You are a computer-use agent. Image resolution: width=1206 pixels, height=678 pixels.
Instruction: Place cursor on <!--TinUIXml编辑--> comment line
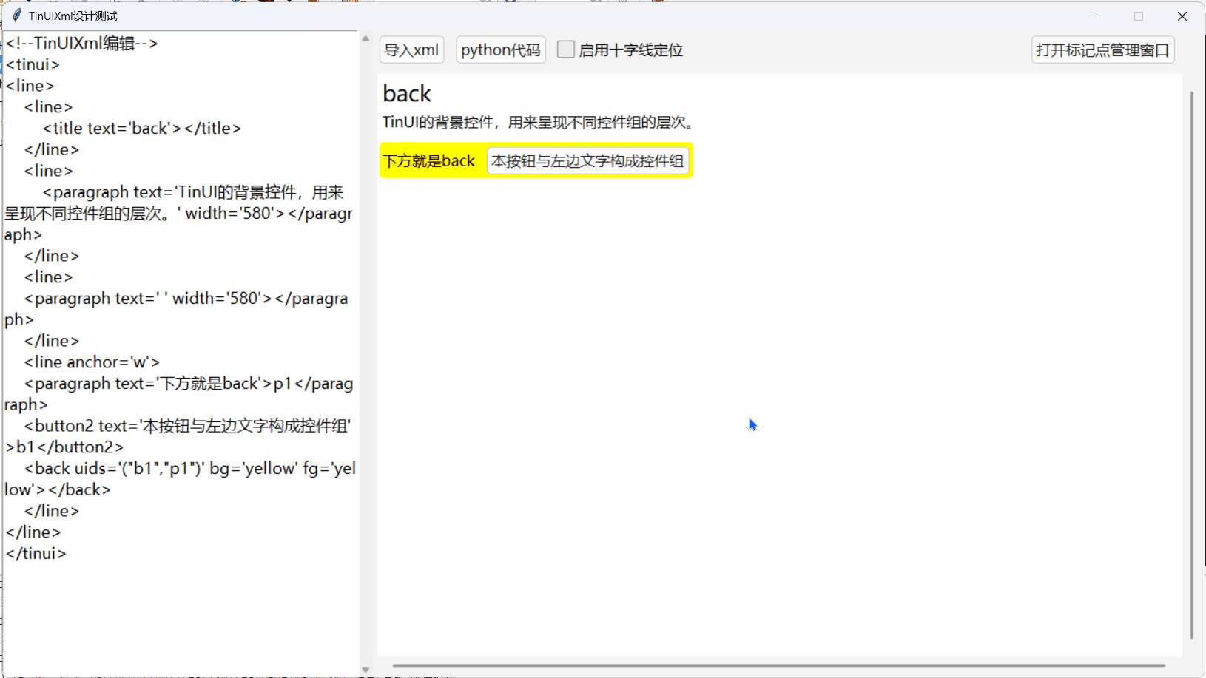point(82,44)
